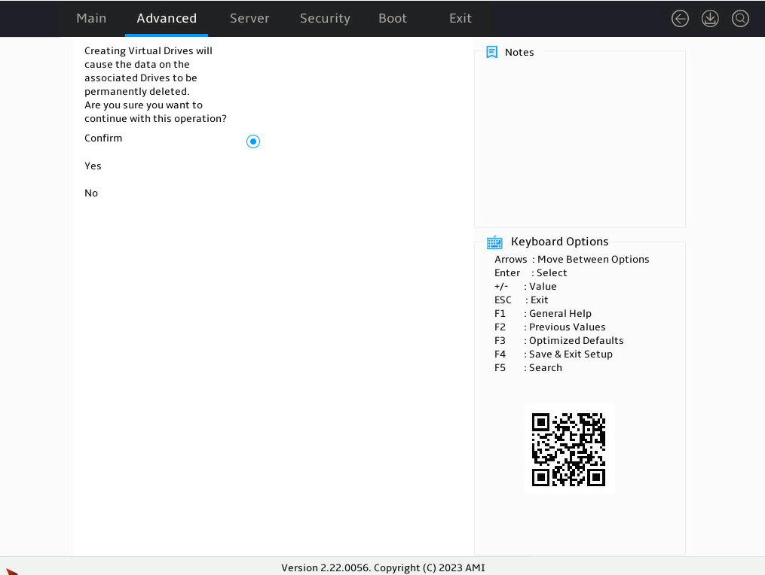The height and width of the screenshot is (575, 765).
Task: Open the Main tab
Action: click(x=91, y=18)
